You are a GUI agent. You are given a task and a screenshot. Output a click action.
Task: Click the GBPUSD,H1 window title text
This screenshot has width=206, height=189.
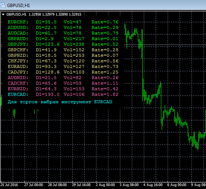coord(19,6)
